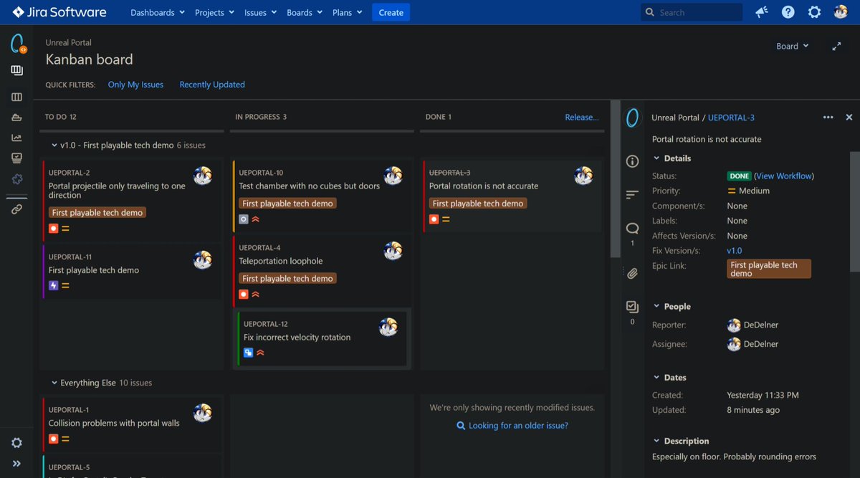Click the add shortcut link icon in sidebar
The width and height of the screenshot is (860, 478).
coord(17,209)
